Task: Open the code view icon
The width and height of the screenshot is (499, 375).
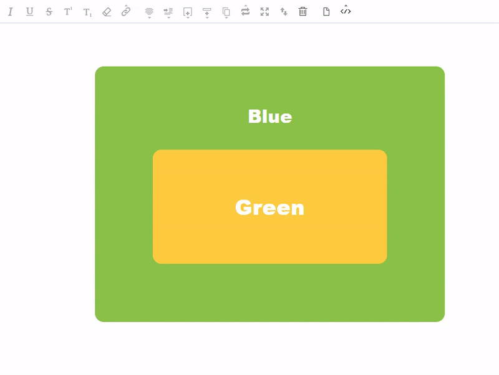Action: click(x=346, y=11)
